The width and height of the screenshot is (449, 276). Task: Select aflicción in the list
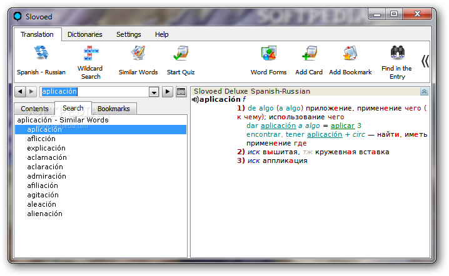pyautogui.click(x=41, y=139)
